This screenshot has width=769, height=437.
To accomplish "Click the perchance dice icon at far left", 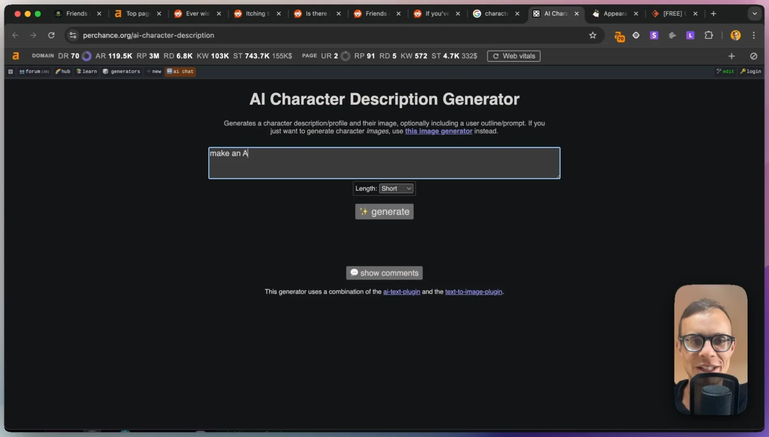I will (x=11, y=72).
